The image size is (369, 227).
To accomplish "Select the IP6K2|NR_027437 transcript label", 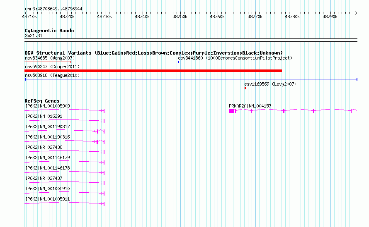I will coord(44,178).
